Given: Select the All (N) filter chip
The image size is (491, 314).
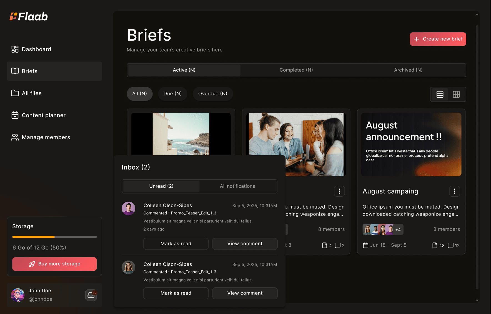Looking at the screenshot, I should coord(140,94).
